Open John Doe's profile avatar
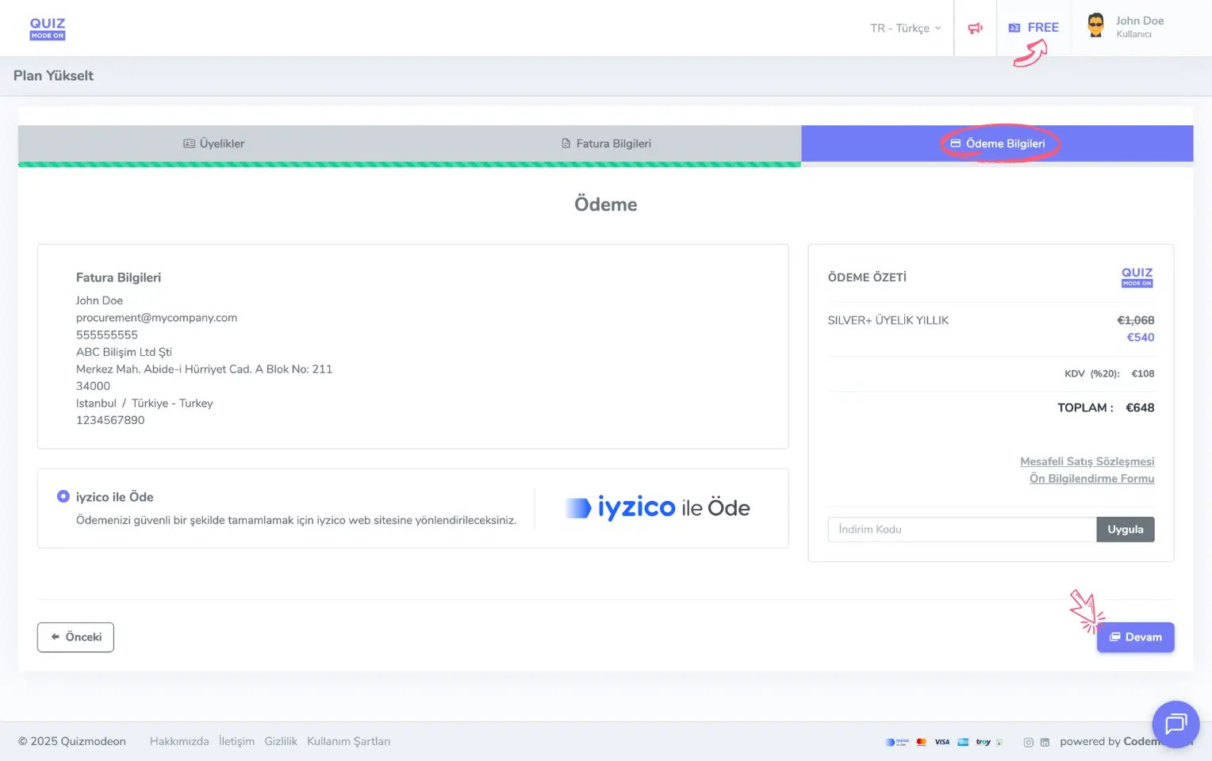 (x=1095, y=26)
